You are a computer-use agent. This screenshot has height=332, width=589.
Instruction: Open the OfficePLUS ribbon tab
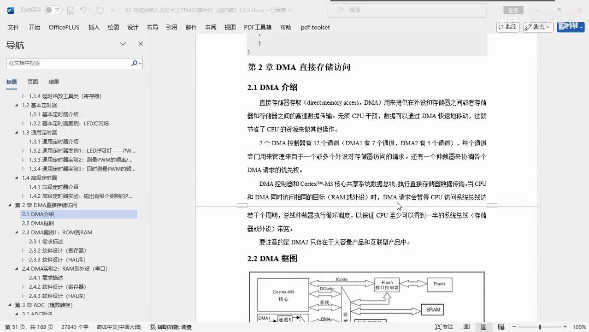point(64,27)
